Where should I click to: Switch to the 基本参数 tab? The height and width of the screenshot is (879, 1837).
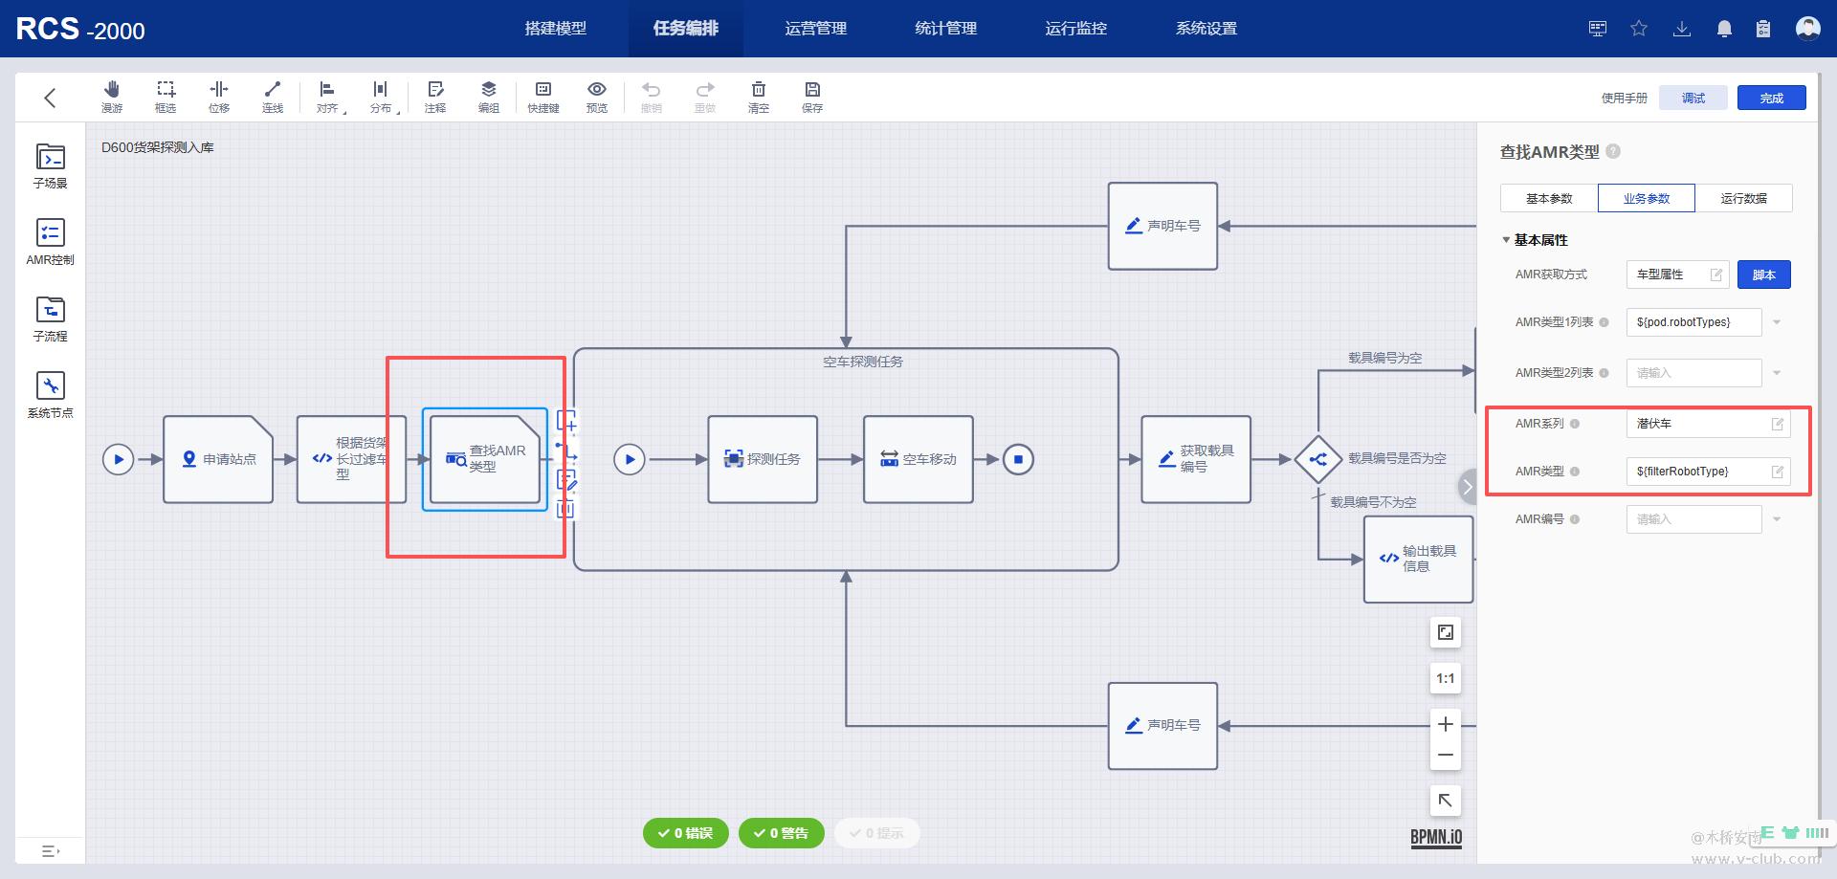1549,198
